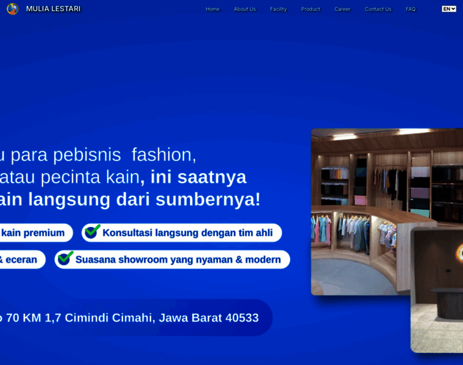This screenshot has height=365, width=463.
Task: Click the 'ini saatnya' bold text
Action: pyautogui.click(x=199, y=177)
